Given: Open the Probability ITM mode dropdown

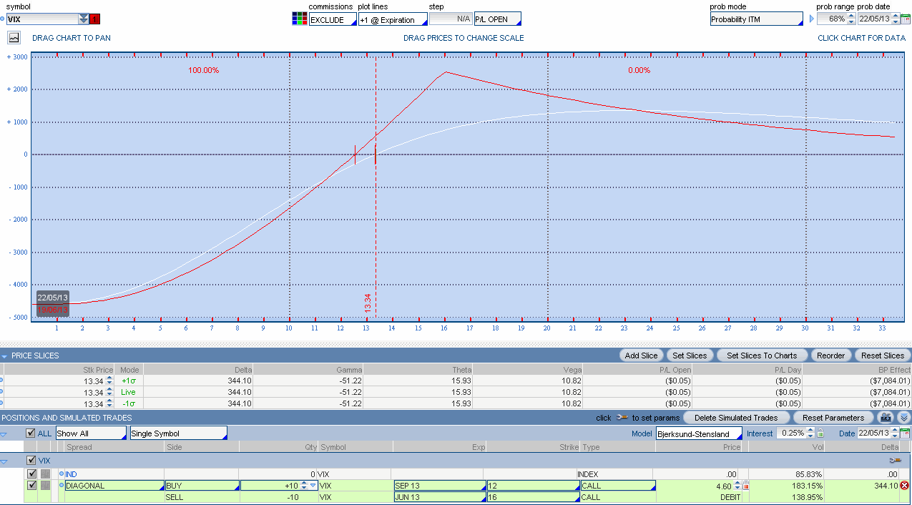Looking at the screenshot, I should click(756, 19).
